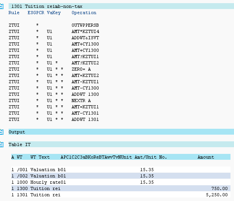
Task: Click the 5,250.00 amount value
Action: click(217, 195)
